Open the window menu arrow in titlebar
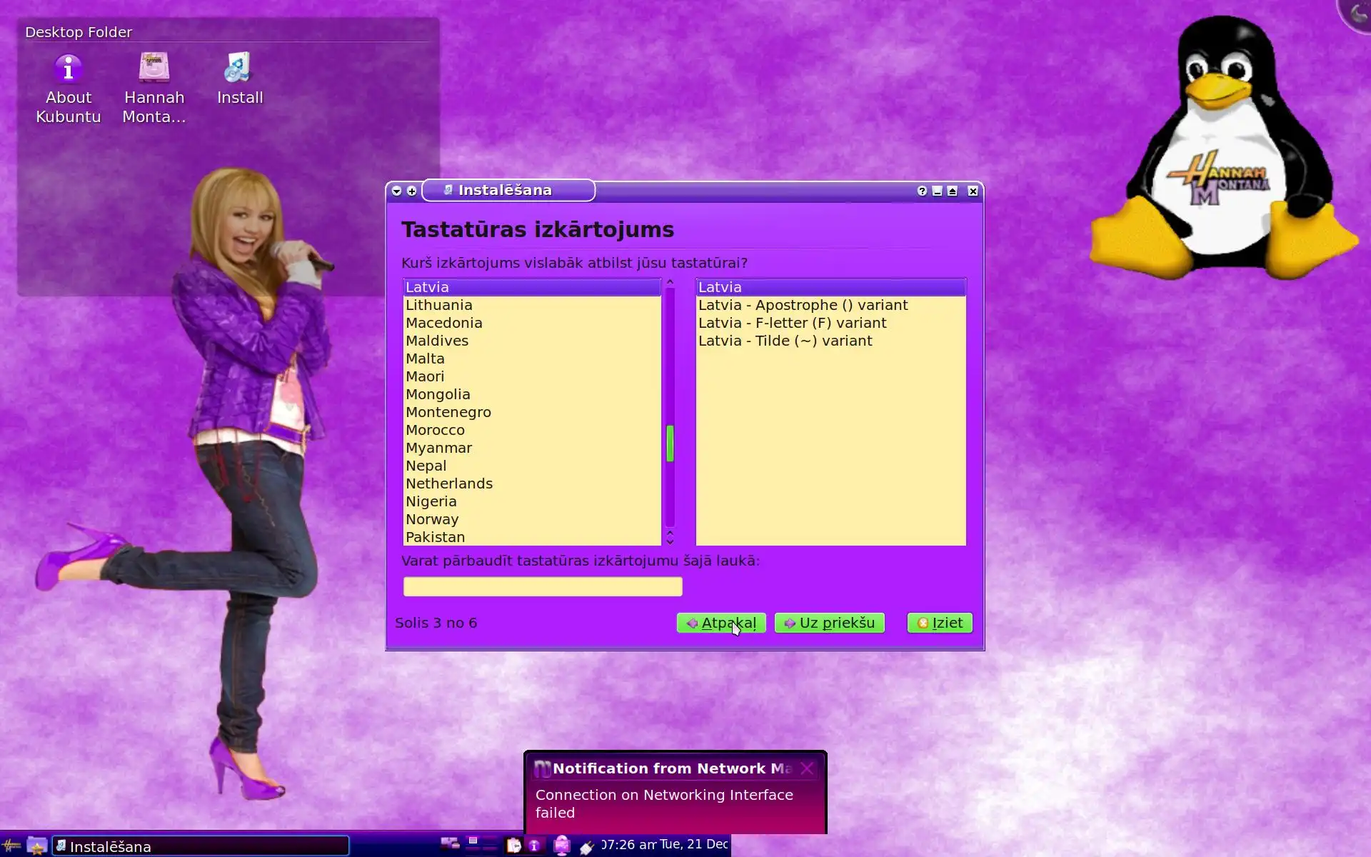1371x857 pixels. [x=396, y=191]
